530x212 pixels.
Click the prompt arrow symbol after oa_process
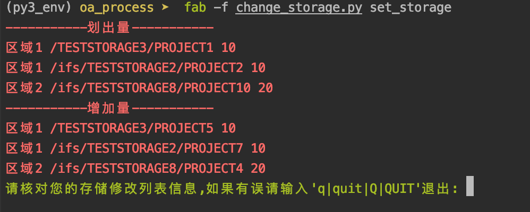tap(165, 7)
